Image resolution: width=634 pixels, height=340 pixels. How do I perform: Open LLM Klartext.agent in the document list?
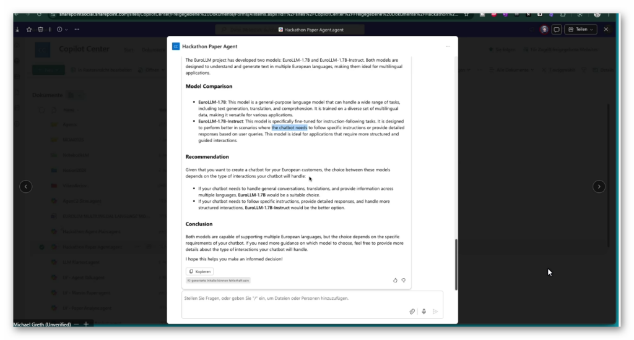point(81,262)
